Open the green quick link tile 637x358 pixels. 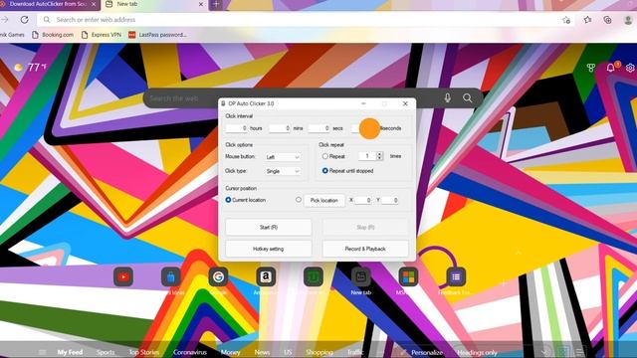(x=314, y=277)
